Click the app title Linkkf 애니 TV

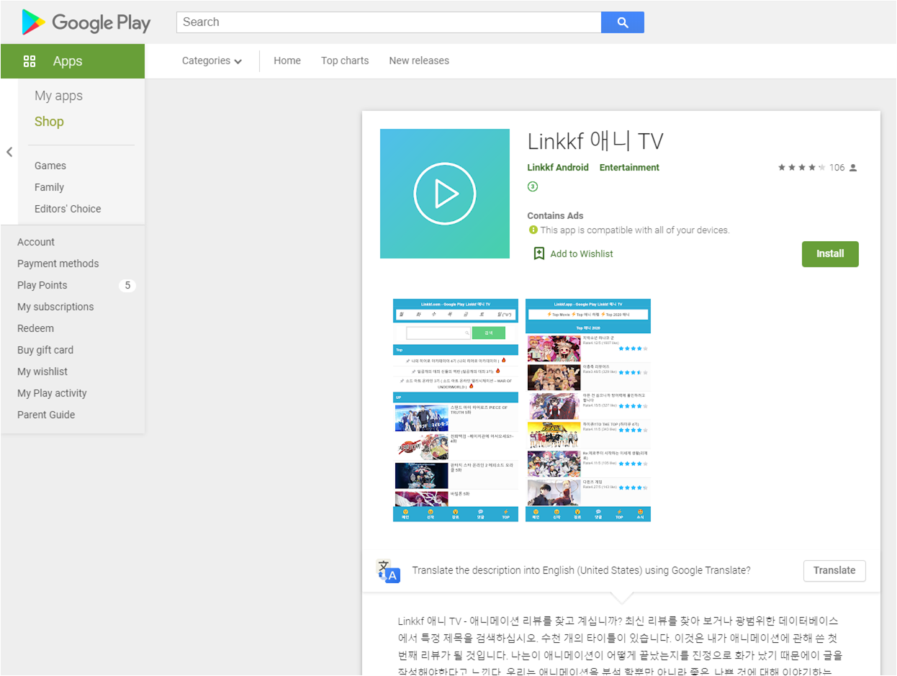tap(595, 140)
